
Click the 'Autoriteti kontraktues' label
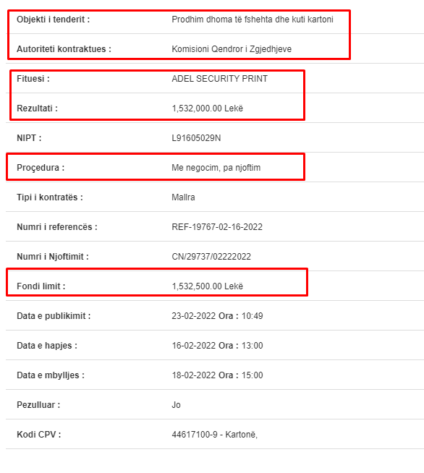[x=64, y=49]
